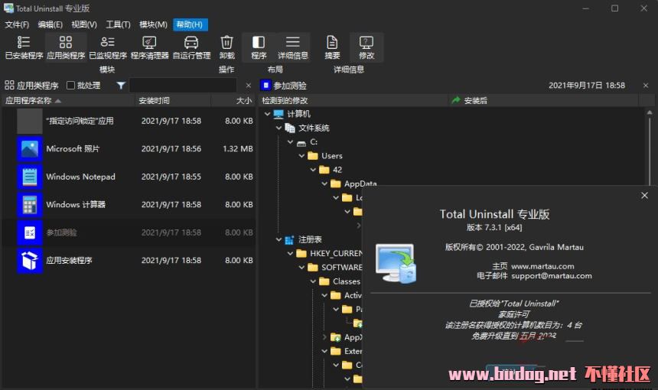The image size is (658, 390).
Task: Sort by 应用程序名称 column header
Action: 68,101
